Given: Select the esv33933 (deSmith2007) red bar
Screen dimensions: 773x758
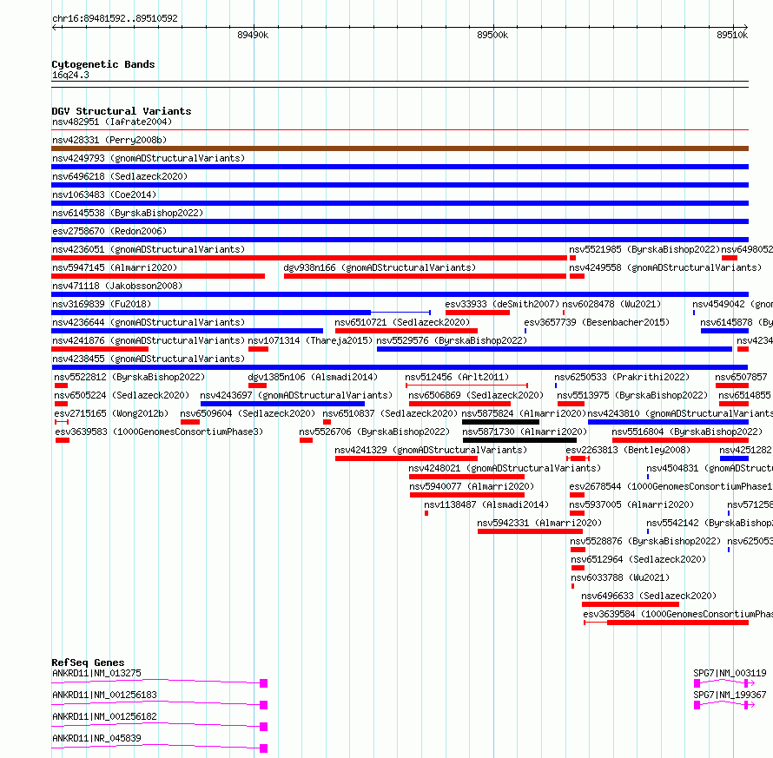Looking at the screenshot, I should pyautogui.click(x=478, y=313).
